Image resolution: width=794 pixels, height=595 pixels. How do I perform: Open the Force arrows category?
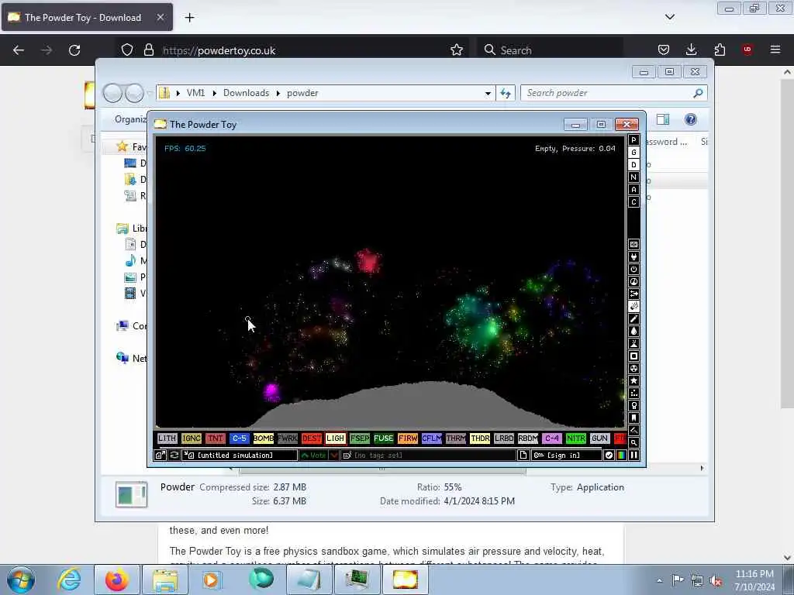click(x=633, y=294)
